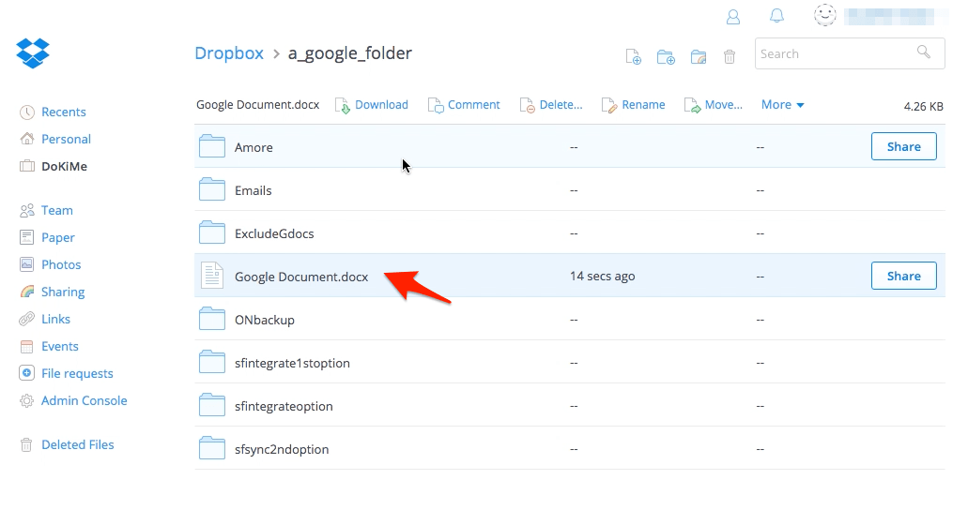Click the Recents clock icon
Screen dimensions: 968x510
26,112
